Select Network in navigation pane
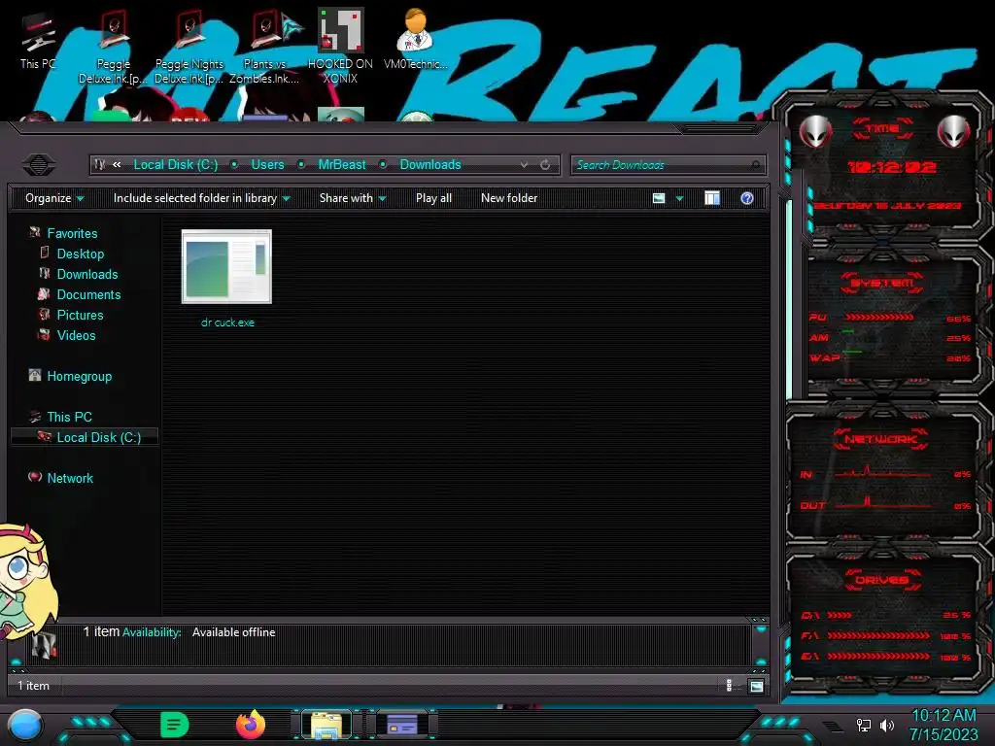The height and width of the screenshot is (746, 995). click(70, 478)
